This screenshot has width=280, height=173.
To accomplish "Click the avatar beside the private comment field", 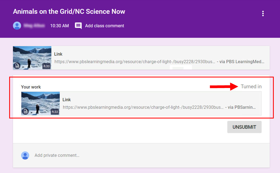I will point(25,155).
